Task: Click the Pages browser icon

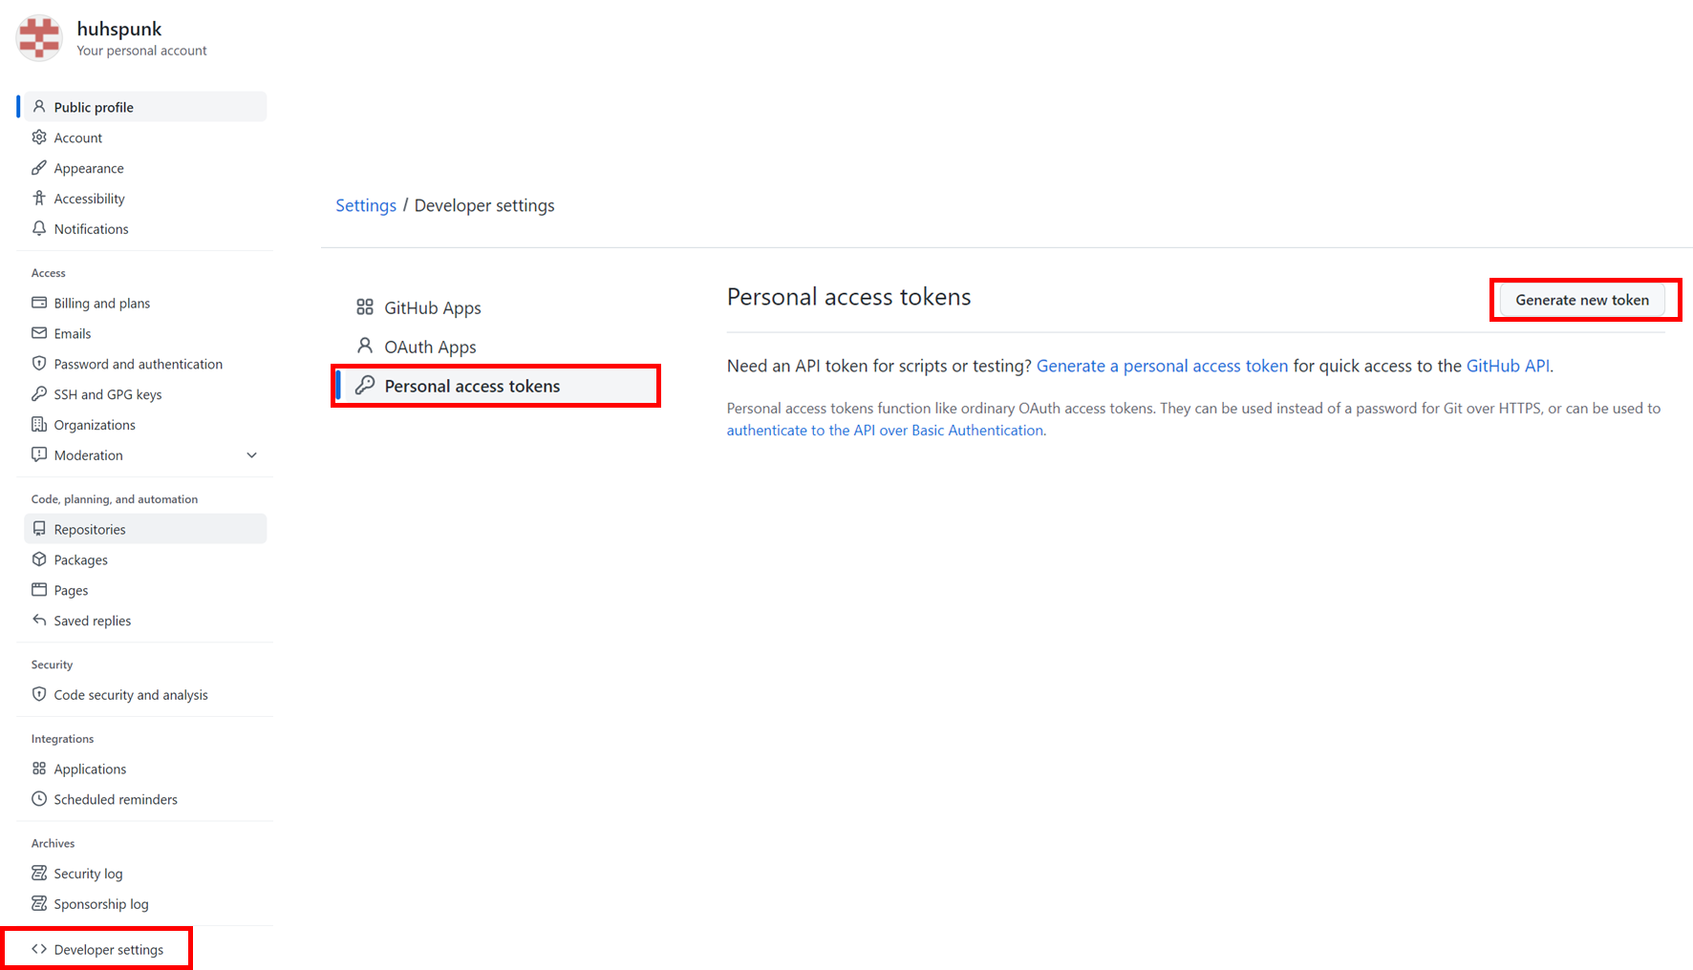Action: point(39,590)
